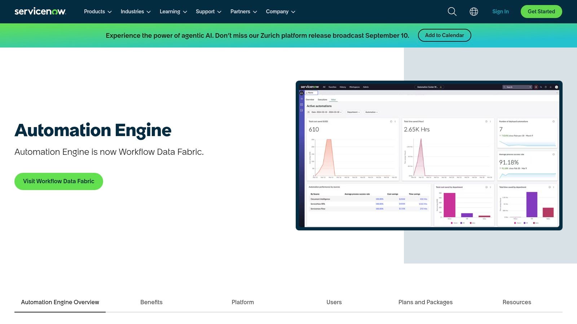This screenshot has height=324, width=577.
Task: Click Visit Workflow Data Fabric button
Action: 59,181
